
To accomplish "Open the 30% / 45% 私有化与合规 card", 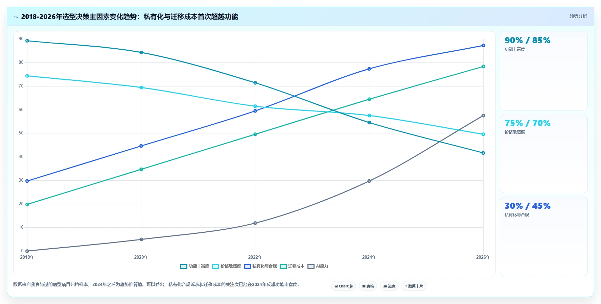I will tap(544, 236).
